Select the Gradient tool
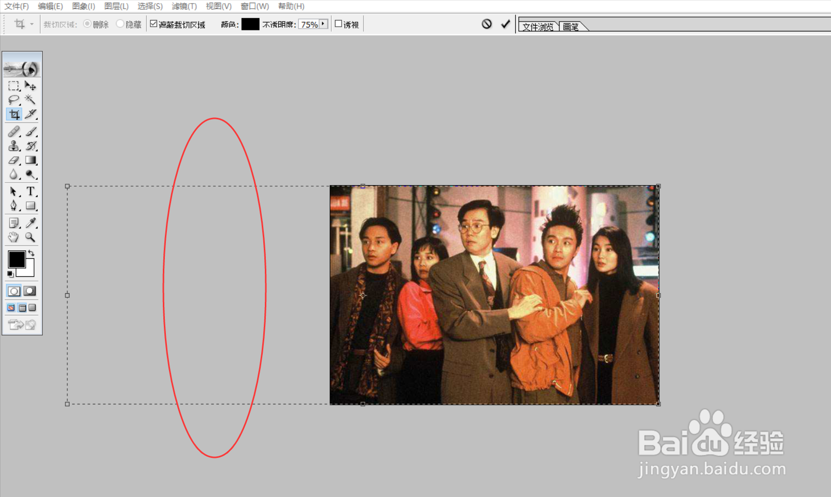Screen dimensions: 831x497 (x=30, y=161)
